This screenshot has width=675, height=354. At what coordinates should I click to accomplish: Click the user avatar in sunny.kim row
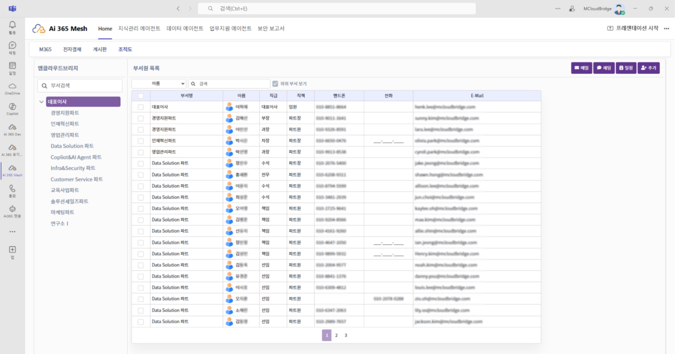pos(229,118)
